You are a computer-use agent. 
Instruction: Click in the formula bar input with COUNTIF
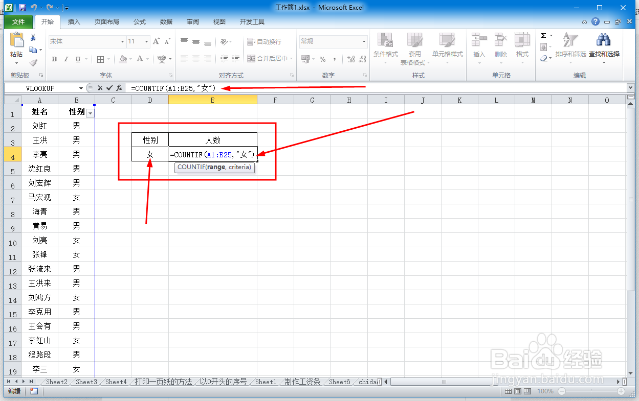coord(376,88)
